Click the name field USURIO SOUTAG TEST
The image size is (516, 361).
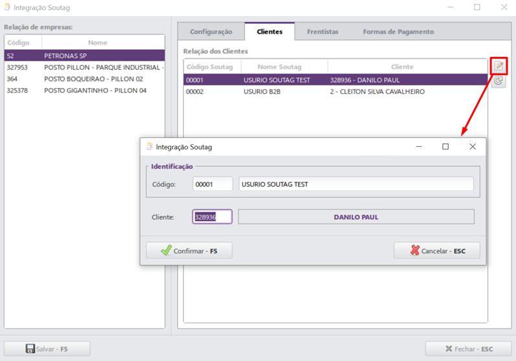[356, 184]
